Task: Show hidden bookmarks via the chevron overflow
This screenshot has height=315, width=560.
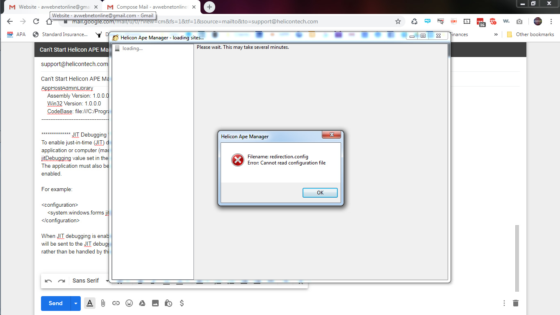Action: pos(496,34)
